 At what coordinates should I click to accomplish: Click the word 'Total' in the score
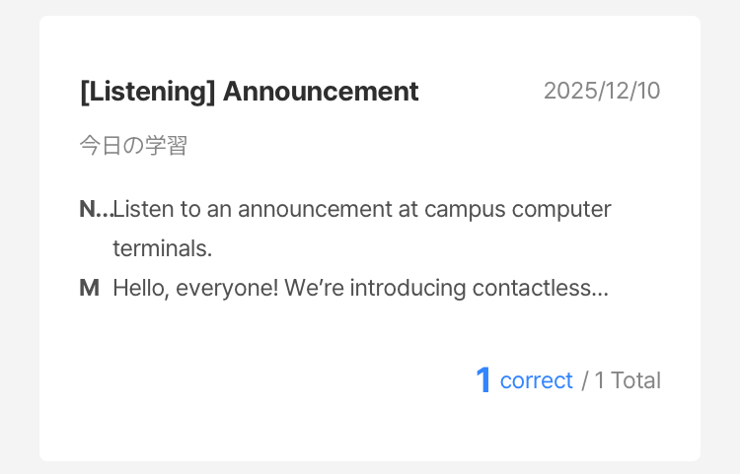pyautogui.click(x=636, y=380)
